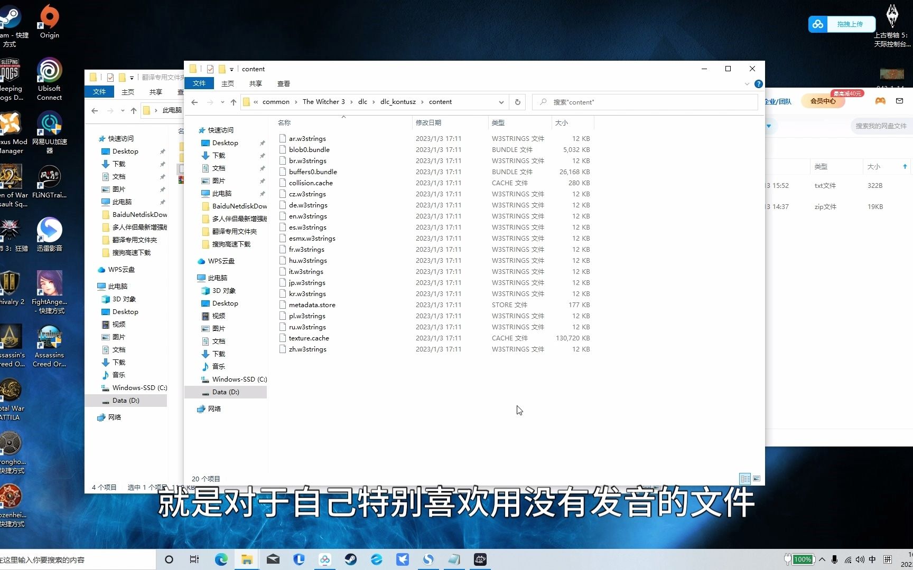Open FightAngel desktop shortcut

point(49,292)
